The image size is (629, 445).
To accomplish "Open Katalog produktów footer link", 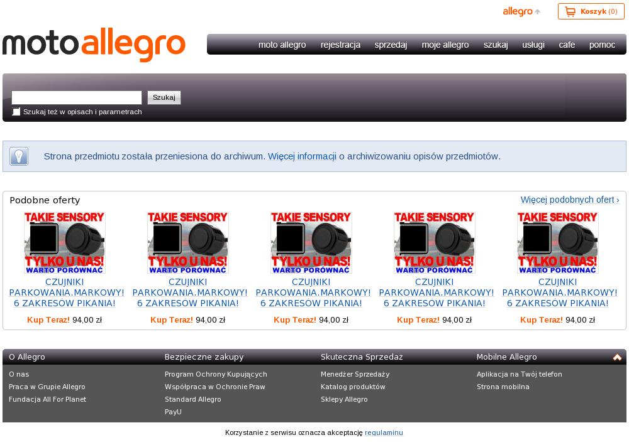I will [353, 387].
